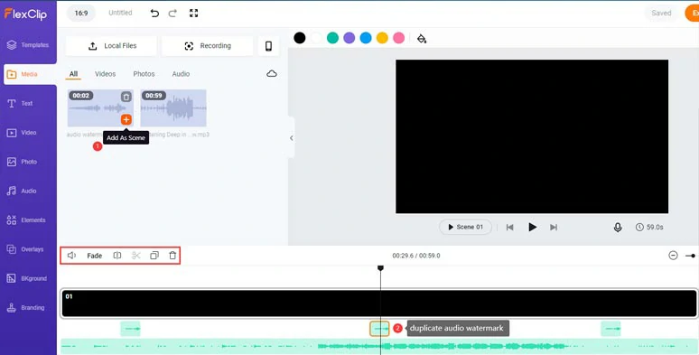Start a Recording
Viewport: 699px width, 355px height.
(208, 46)
